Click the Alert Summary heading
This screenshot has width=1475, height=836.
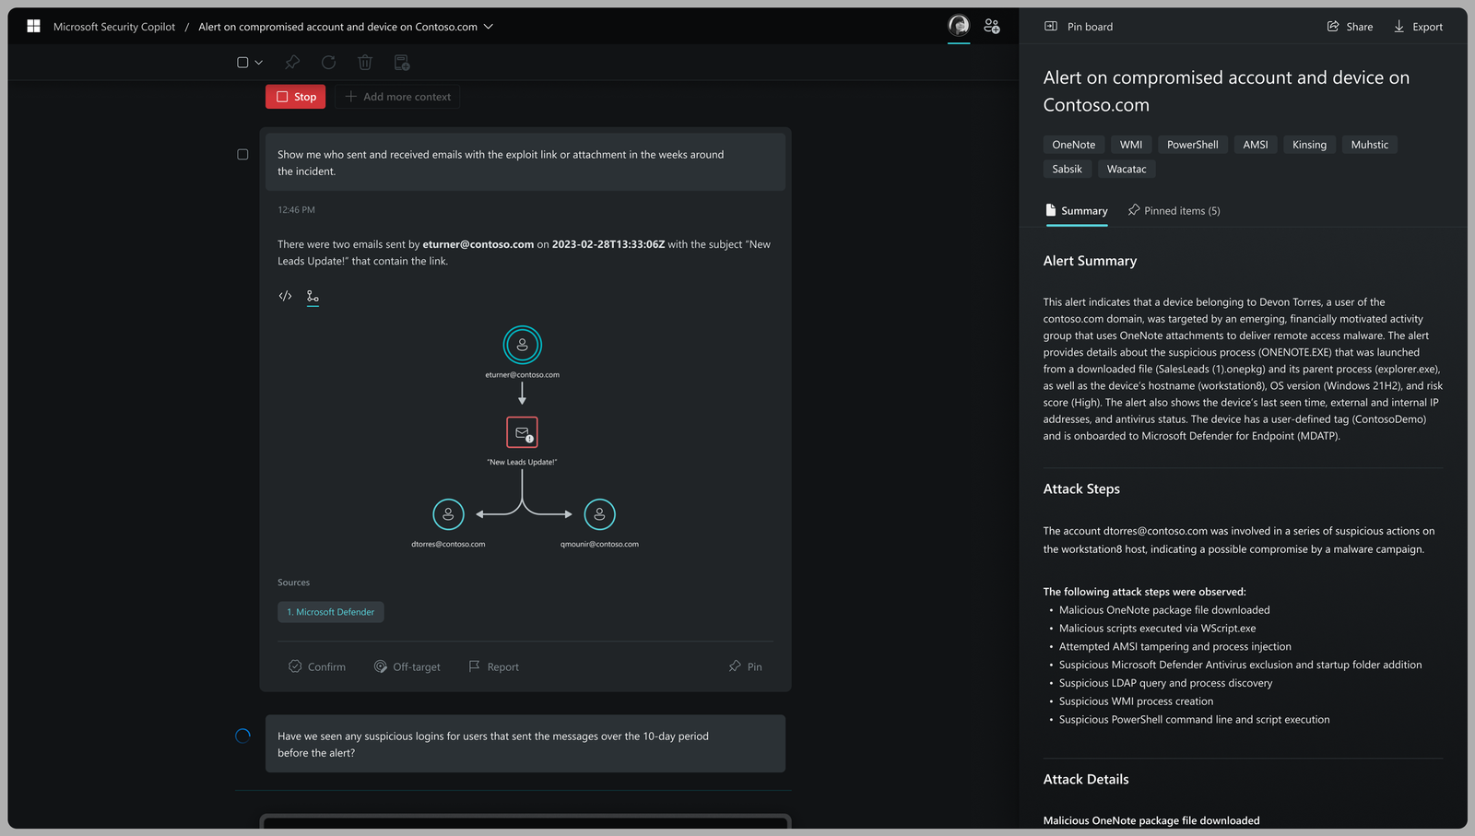tap(1090, 261)
